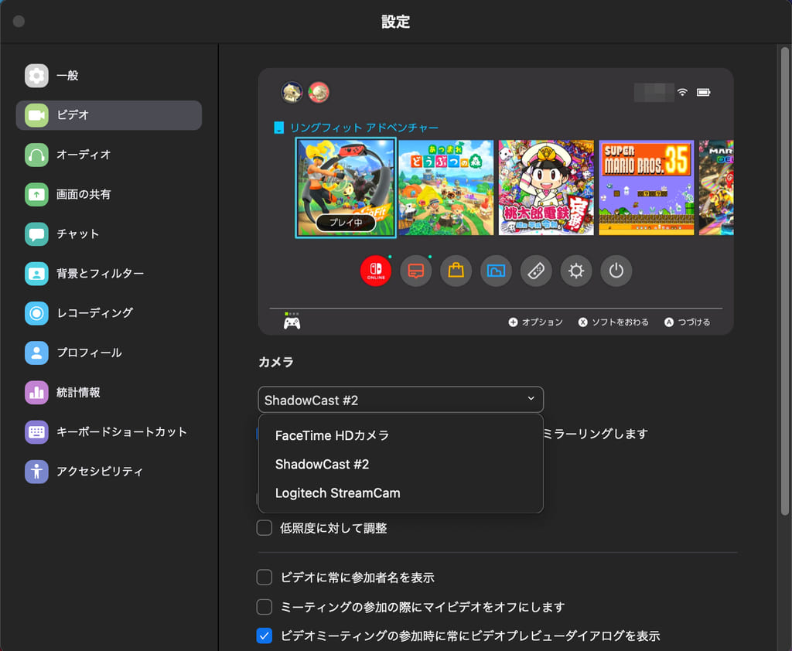Click the ミラーリングします label text
Viewport: 792px width, 651px height.
tap(596, 434)
